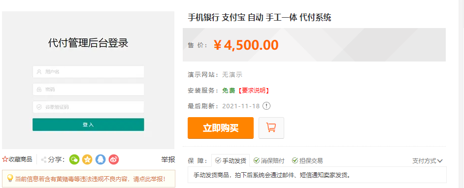Select the 手动发货 guarantee tab
Image resolution: width=464 pixels, height=188 pixels.
point(231,160)
